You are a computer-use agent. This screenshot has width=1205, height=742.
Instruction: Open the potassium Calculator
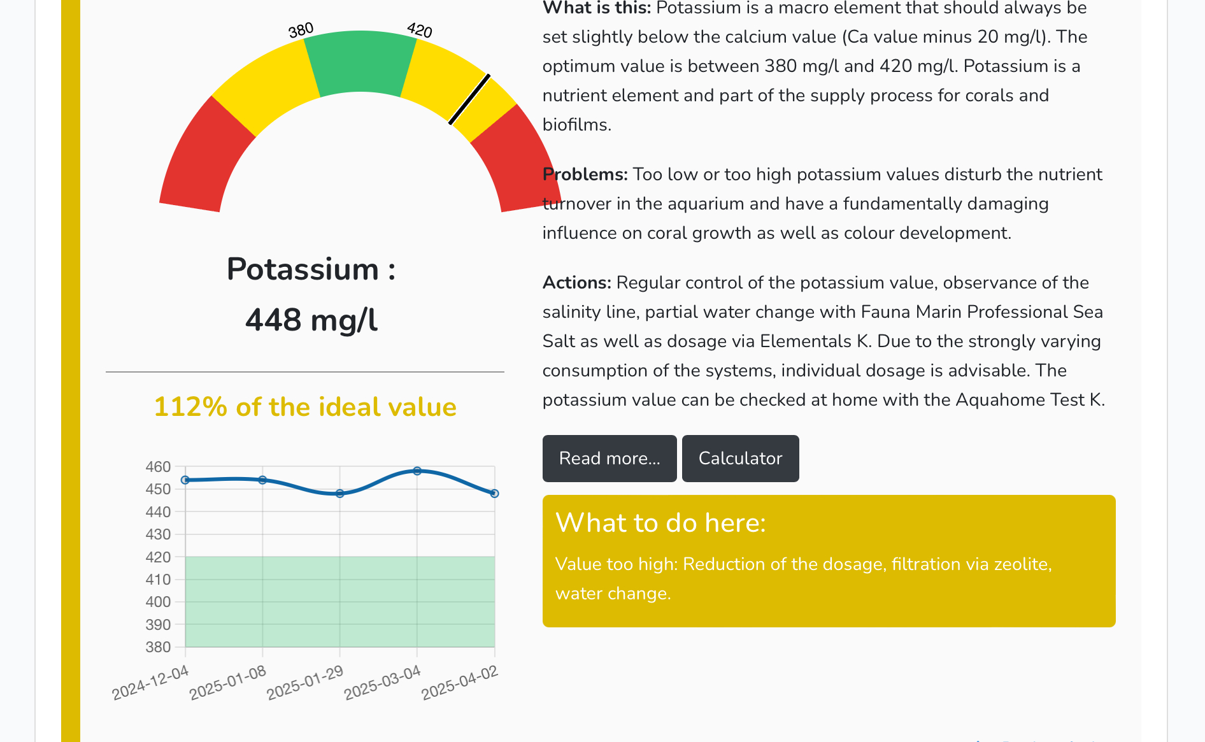pos(740,459)
